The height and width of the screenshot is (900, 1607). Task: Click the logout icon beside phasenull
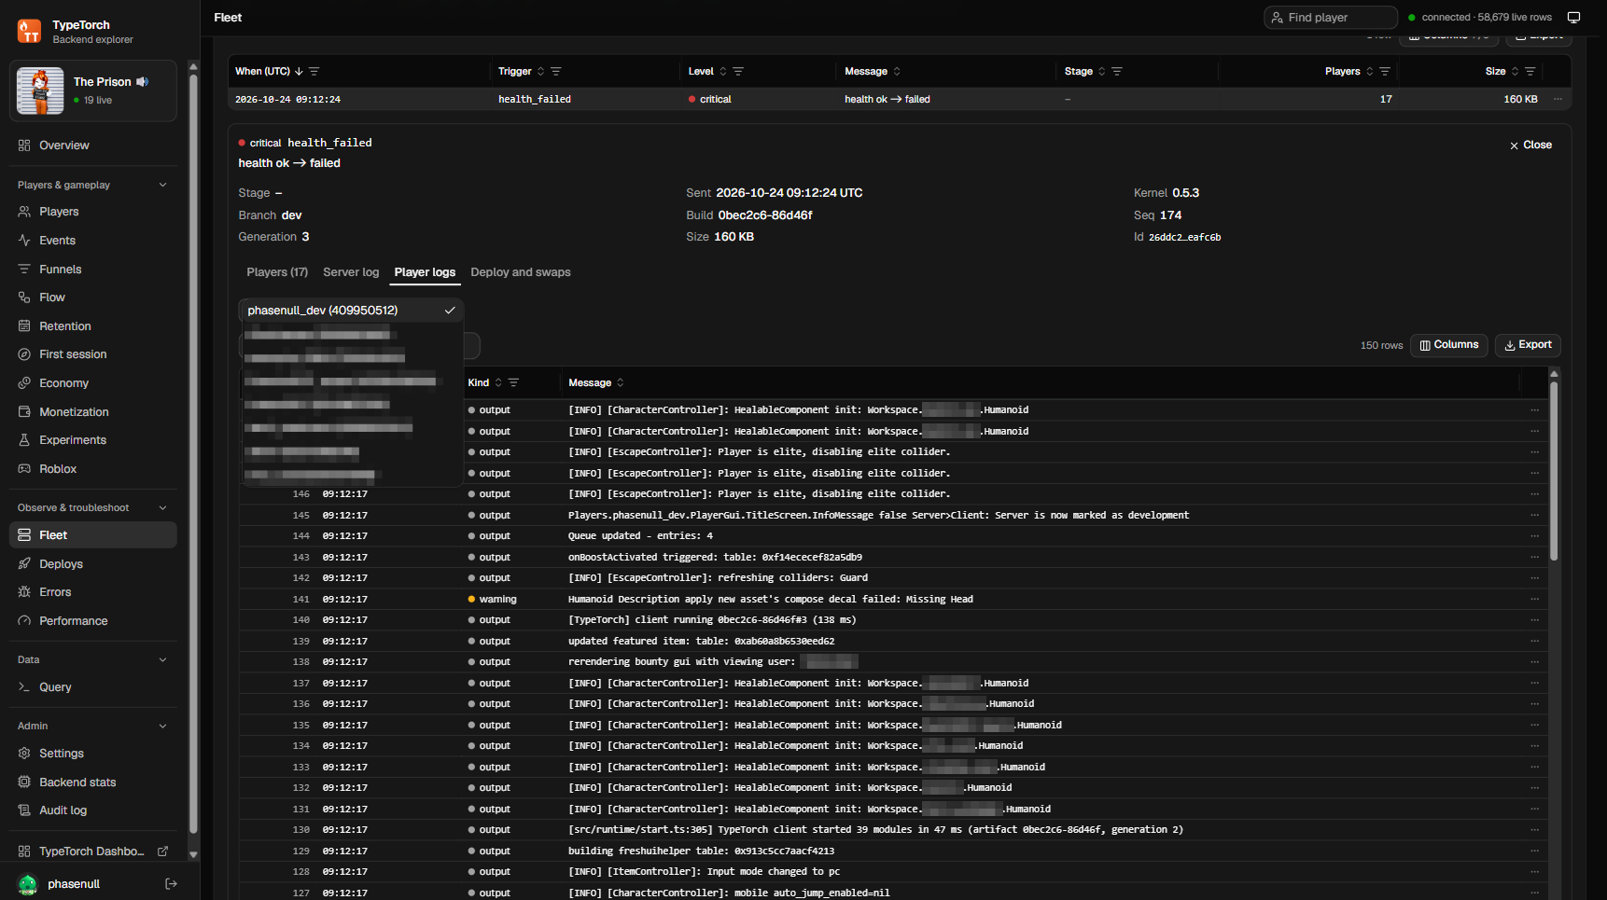tap(171, 884)
